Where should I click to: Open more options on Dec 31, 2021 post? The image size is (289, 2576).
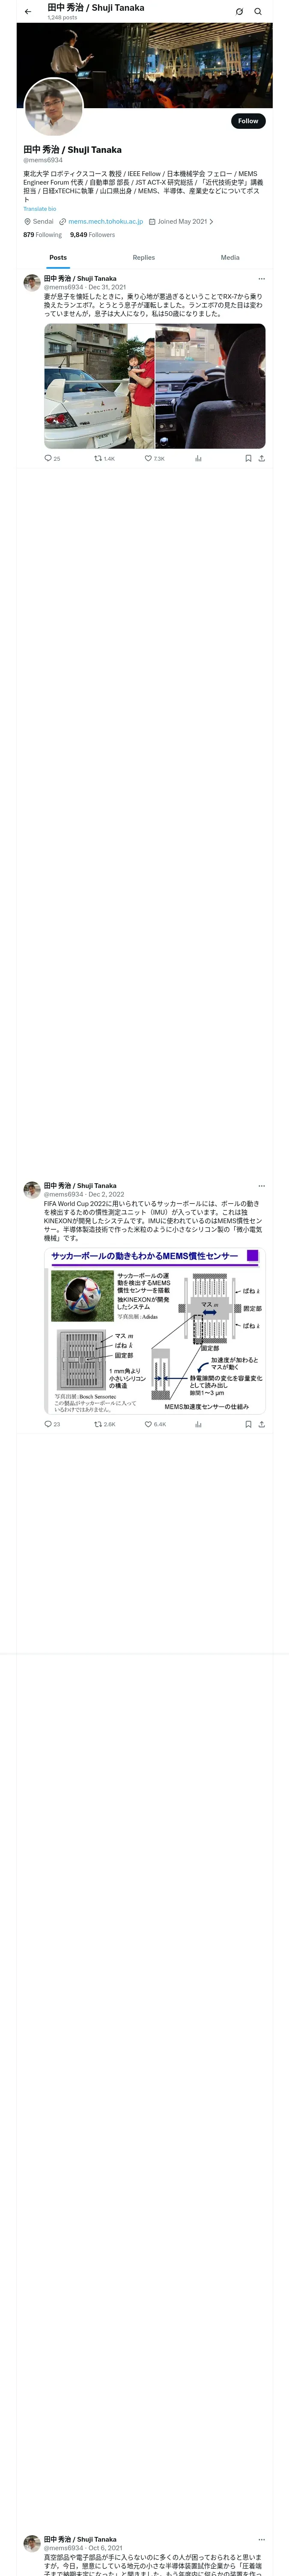(x=261, y=279)
